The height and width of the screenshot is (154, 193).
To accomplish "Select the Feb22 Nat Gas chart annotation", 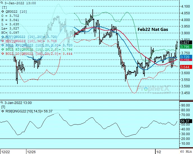I will point(153,29).
